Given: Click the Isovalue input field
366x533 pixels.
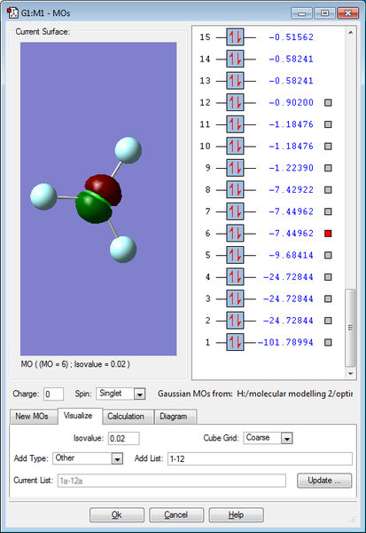Looking at the screenshot, I should click(x=124, y=439).
